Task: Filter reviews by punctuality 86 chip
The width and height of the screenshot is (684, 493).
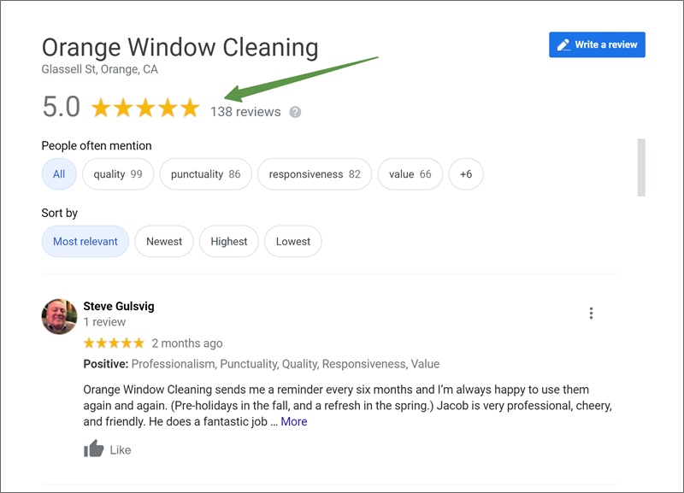Action: pyautogui.click(x=205, y=174)
